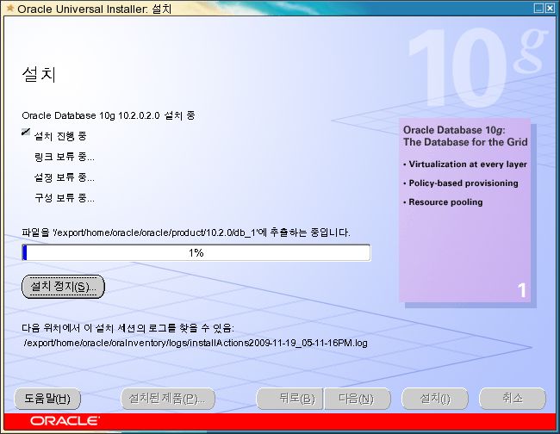560x434 pixels.
Task: Click the checkmark icon beside 설치 진행 중
Action: point(26,132)
